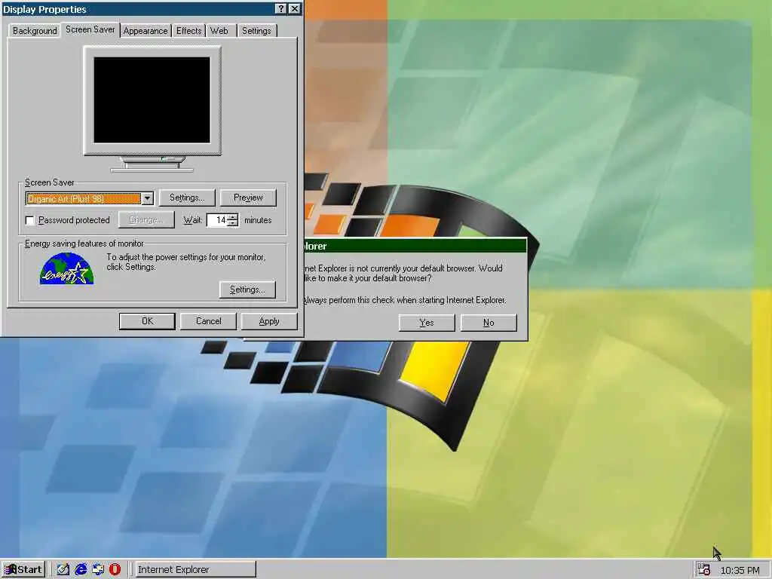The image size is (772, 579).
Task: Click Yes in Internet Explorer dialog
Action: [427, 323]
